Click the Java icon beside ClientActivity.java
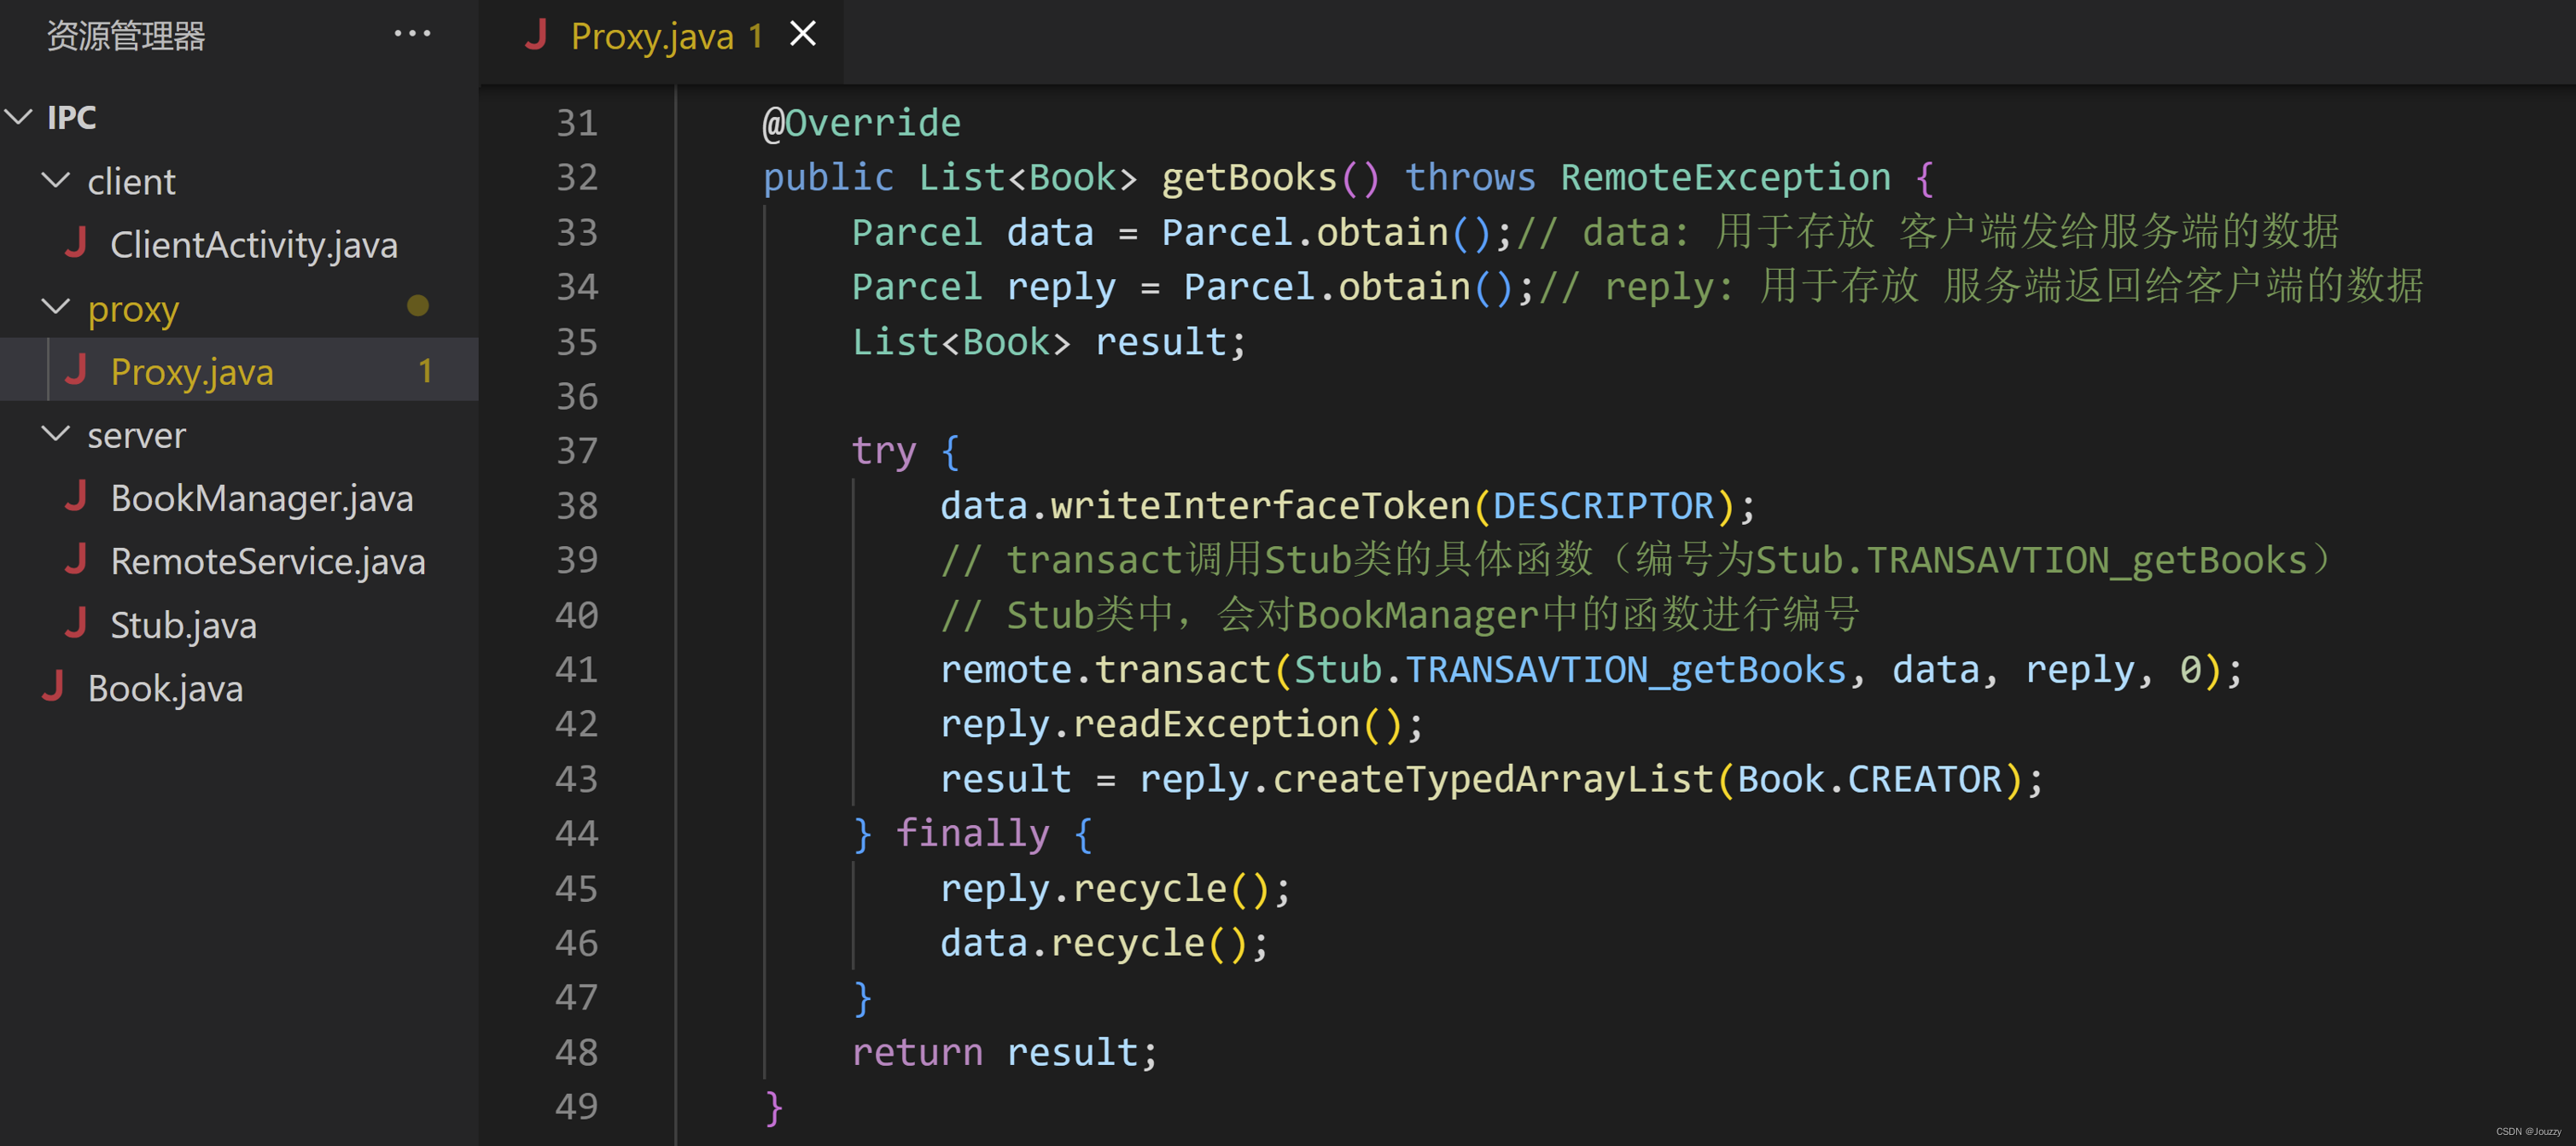2576x1146 pixels. point(76,243)
